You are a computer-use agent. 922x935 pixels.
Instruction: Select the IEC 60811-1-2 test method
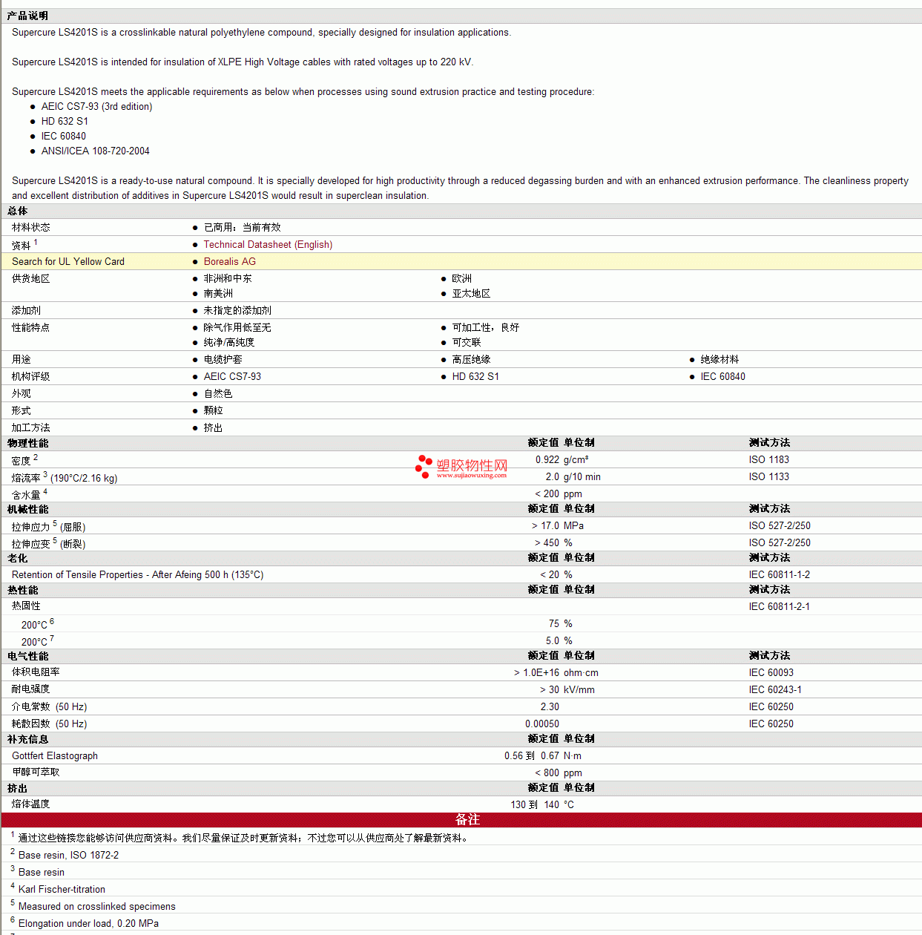pos(780,574)
